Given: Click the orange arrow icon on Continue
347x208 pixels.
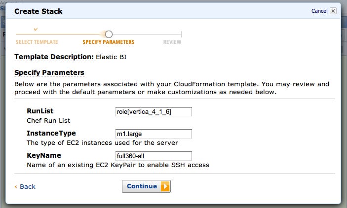Looking at the screenshot, I should (165, 186).
